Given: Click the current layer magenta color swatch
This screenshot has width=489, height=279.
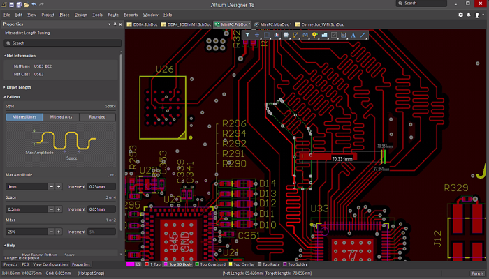Looking at the screenshot, I should 130,264.
